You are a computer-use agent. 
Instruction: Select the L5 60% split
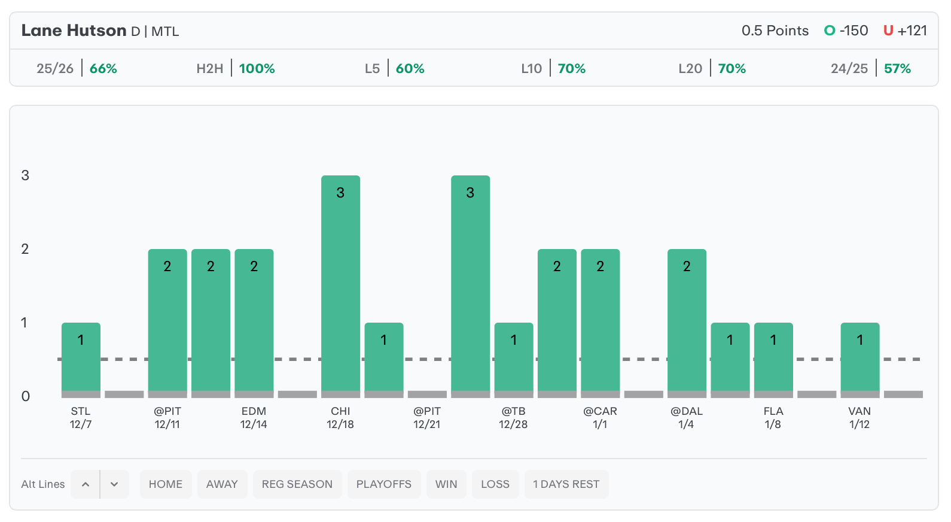(x=394, y=69)
